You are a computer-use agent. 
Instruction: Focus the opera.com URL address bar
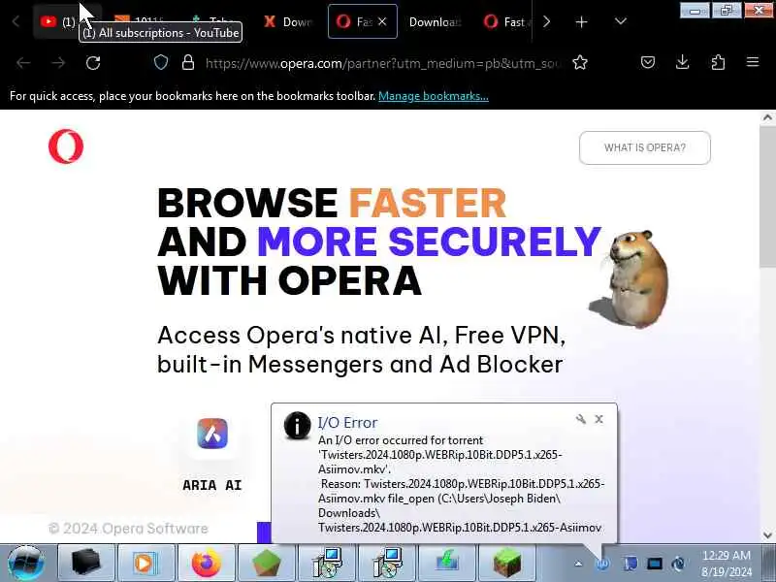(381, 63)
